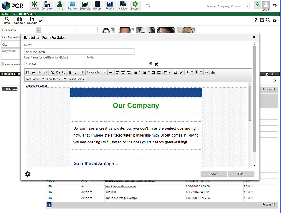This screenshot has height=213, width=281.
Task: Insert an image using the image icon
Action: [x=175, y=72]
